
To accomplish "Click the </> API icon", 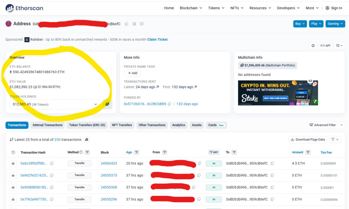I will [x=325, y=45].
